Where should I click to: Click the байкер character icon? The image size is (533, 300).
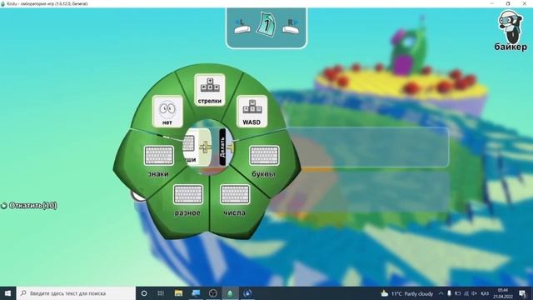tap(510, 31)
